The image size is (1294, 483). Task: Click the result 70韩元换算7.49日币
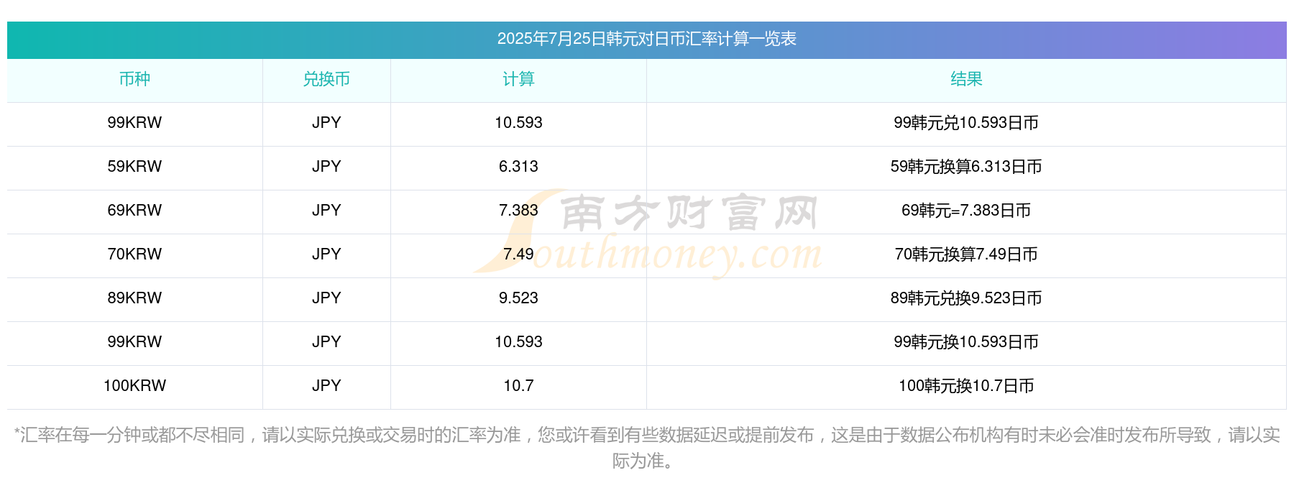pos(966,254)
